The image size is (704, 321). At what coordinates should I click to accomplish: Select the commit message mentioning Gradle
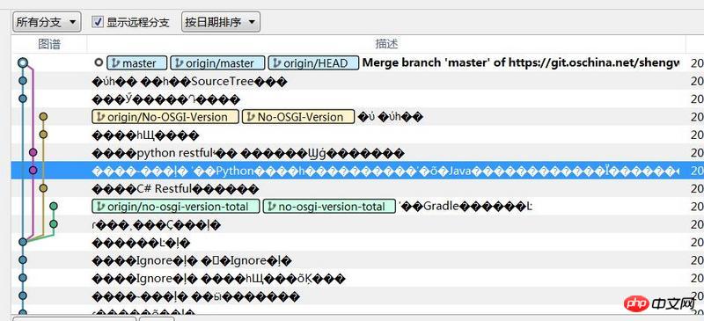466,207
